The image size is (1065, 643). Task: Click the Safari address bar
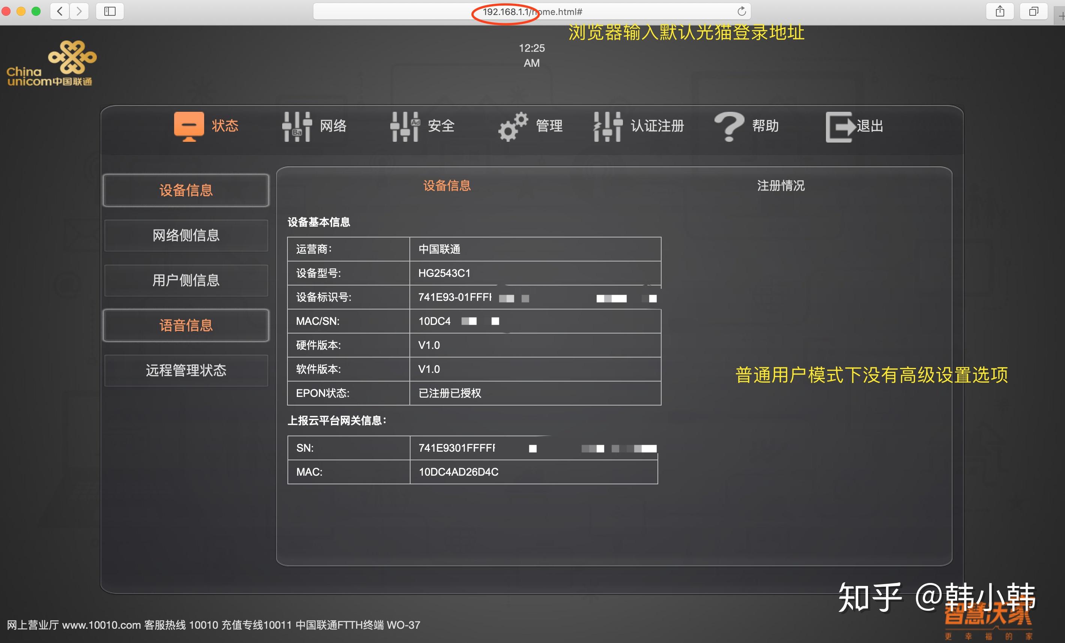532,11
